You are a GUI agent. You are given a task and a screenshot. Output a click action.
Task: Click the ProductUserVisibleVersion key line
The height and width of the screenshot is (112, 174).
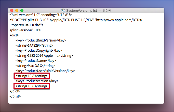pos(45,71)
